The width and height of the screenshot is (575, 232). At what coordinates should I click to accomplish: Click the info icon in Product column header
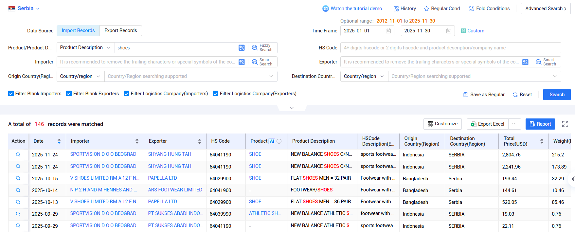coord(279,141)
